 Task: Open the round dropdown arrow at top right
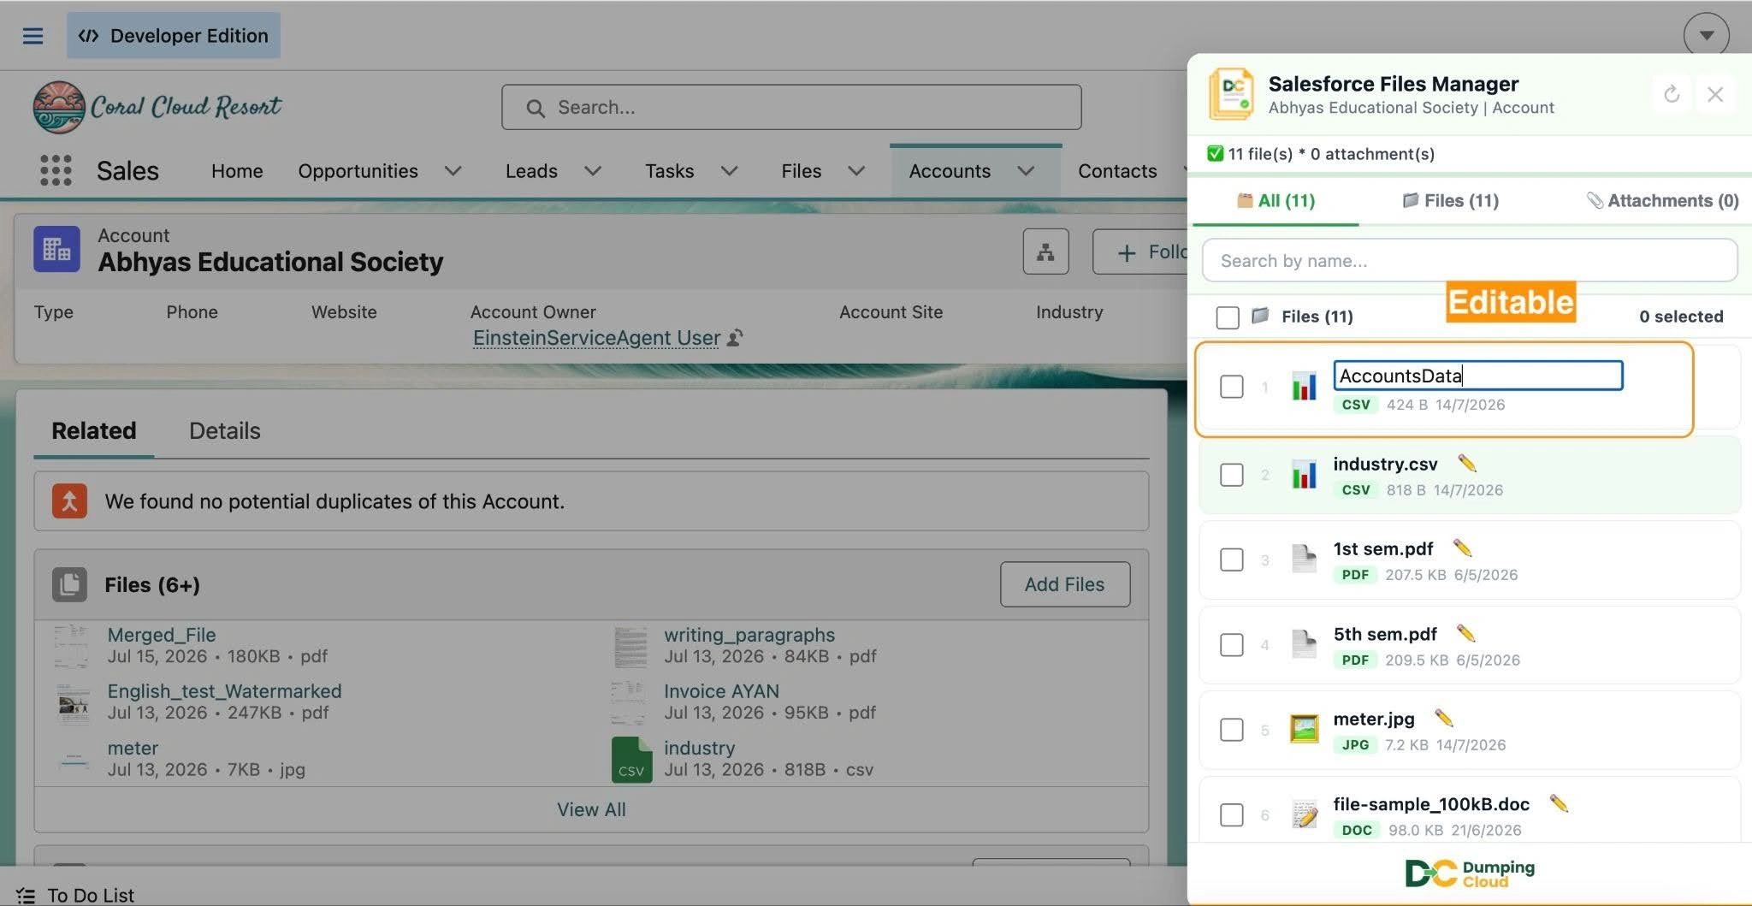click(1706, 36)
